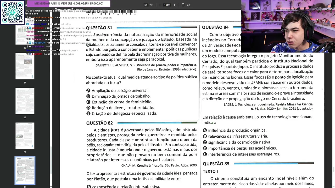
Task: Click the QUESTÃO 82 heading
Action: click(x=99, y=123)
